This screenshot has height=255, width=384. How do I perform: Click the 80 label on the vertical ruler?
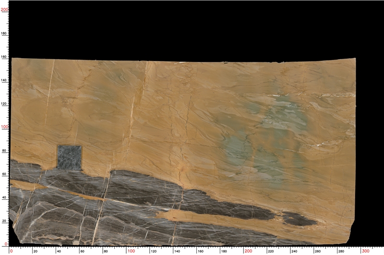pyautogui.click(x=4, y=151)
